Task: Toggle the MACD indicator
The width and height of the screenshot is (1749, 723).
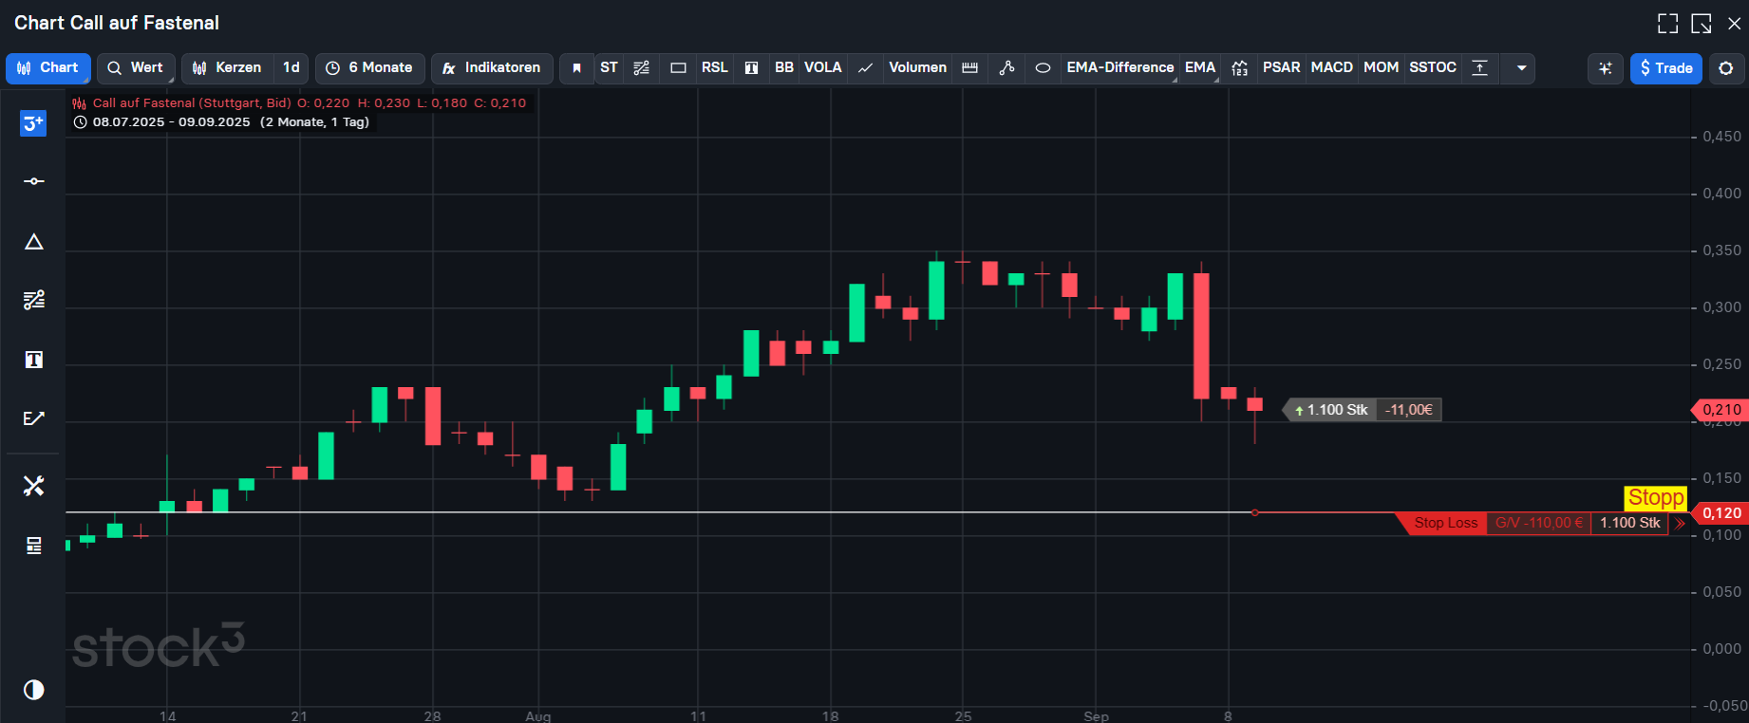Action: coord(1331,68)
